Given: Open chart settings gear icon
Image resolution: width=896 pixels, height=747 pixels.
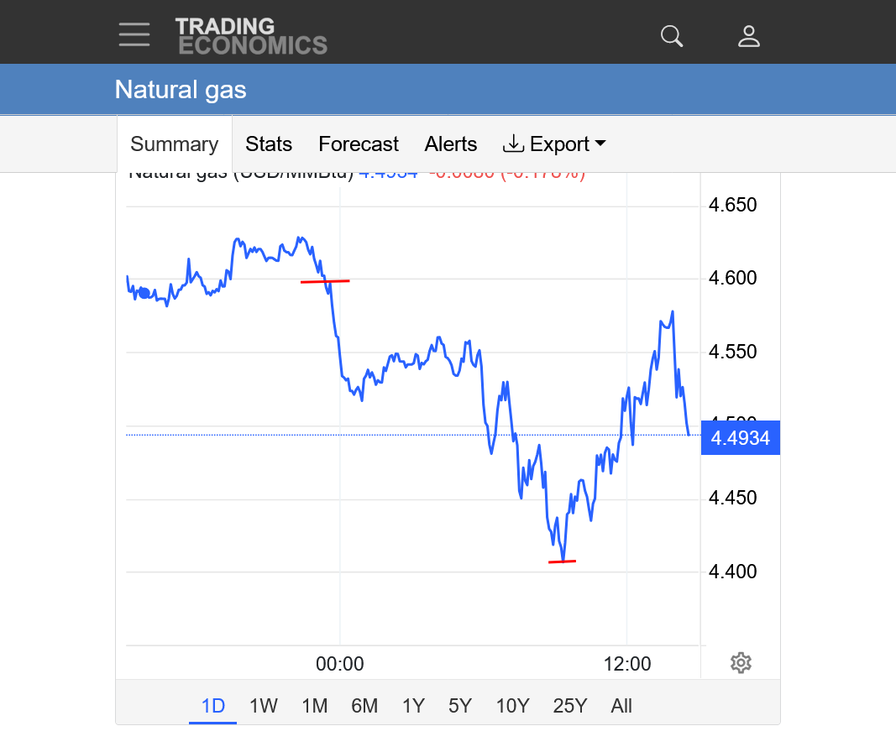Looking at the screenshot, I should pos(740,663).
